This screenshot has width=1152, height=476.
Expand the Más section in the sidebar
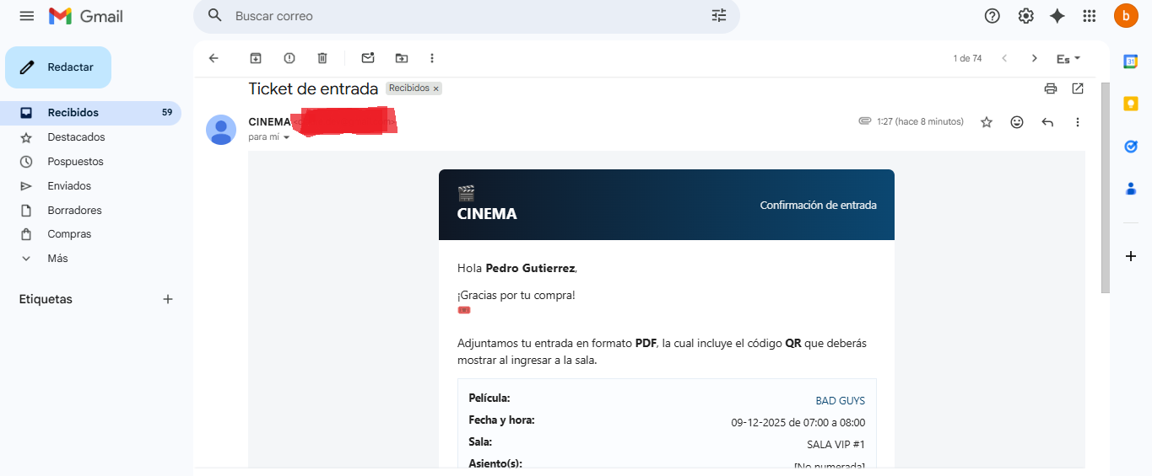tap(57, 259)
